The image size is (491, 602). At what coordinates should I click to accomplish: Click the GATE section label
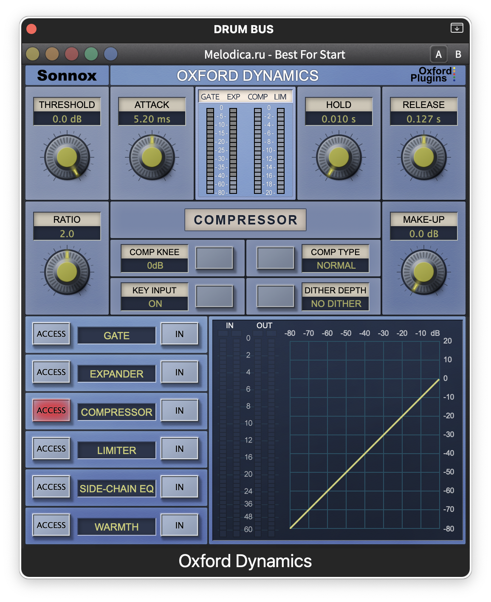click(117, 335)
